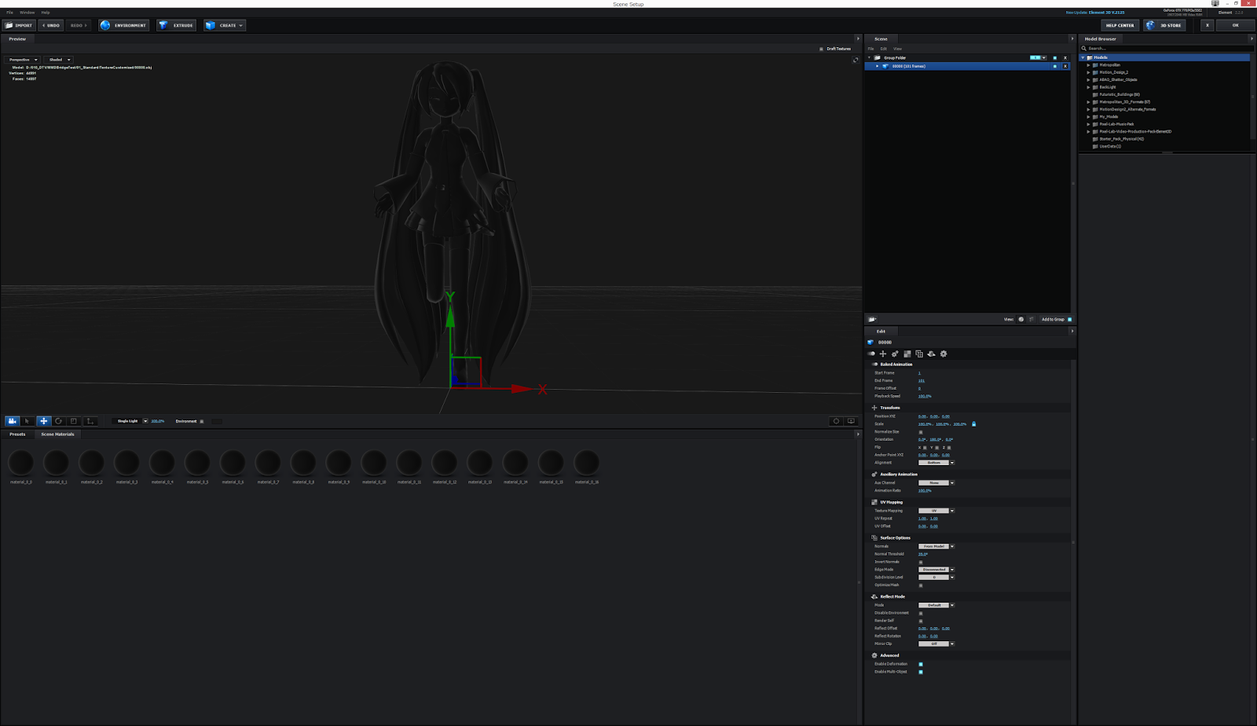Activate the scale gizmo tool
Viewport: 1257px width, 726px height.
click(x=74, y=421)
